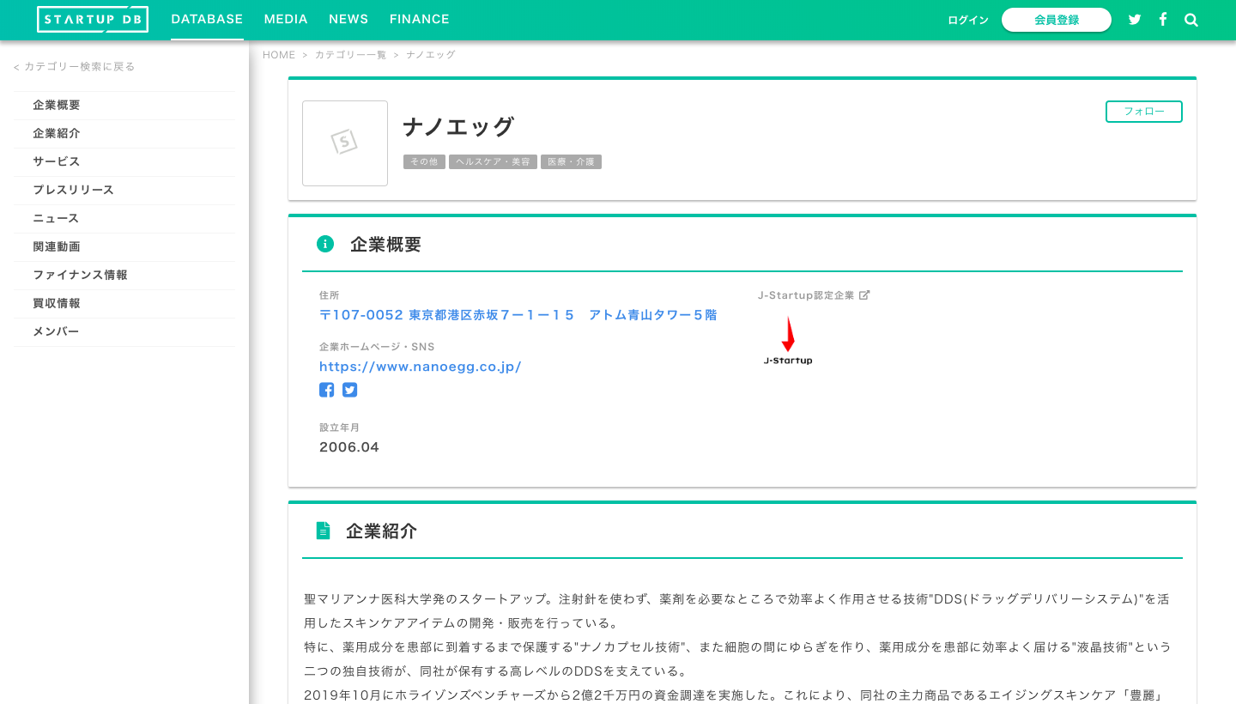1236x704 pixels.
Task: Open ファイナンス情報 sidebar item
Action: (x=124, y=275)
